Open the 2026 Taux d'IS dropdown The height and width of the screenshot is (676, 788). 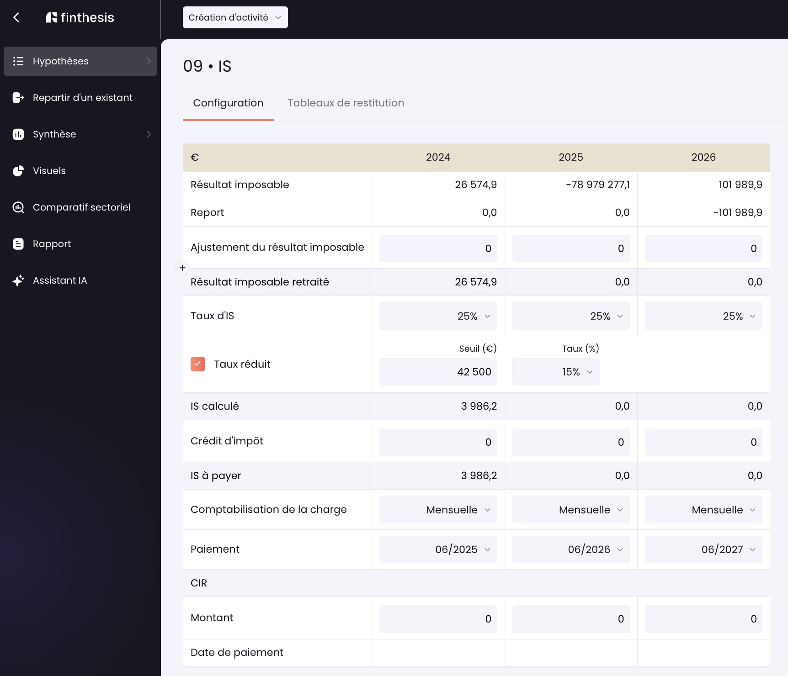tap(703, 316)
